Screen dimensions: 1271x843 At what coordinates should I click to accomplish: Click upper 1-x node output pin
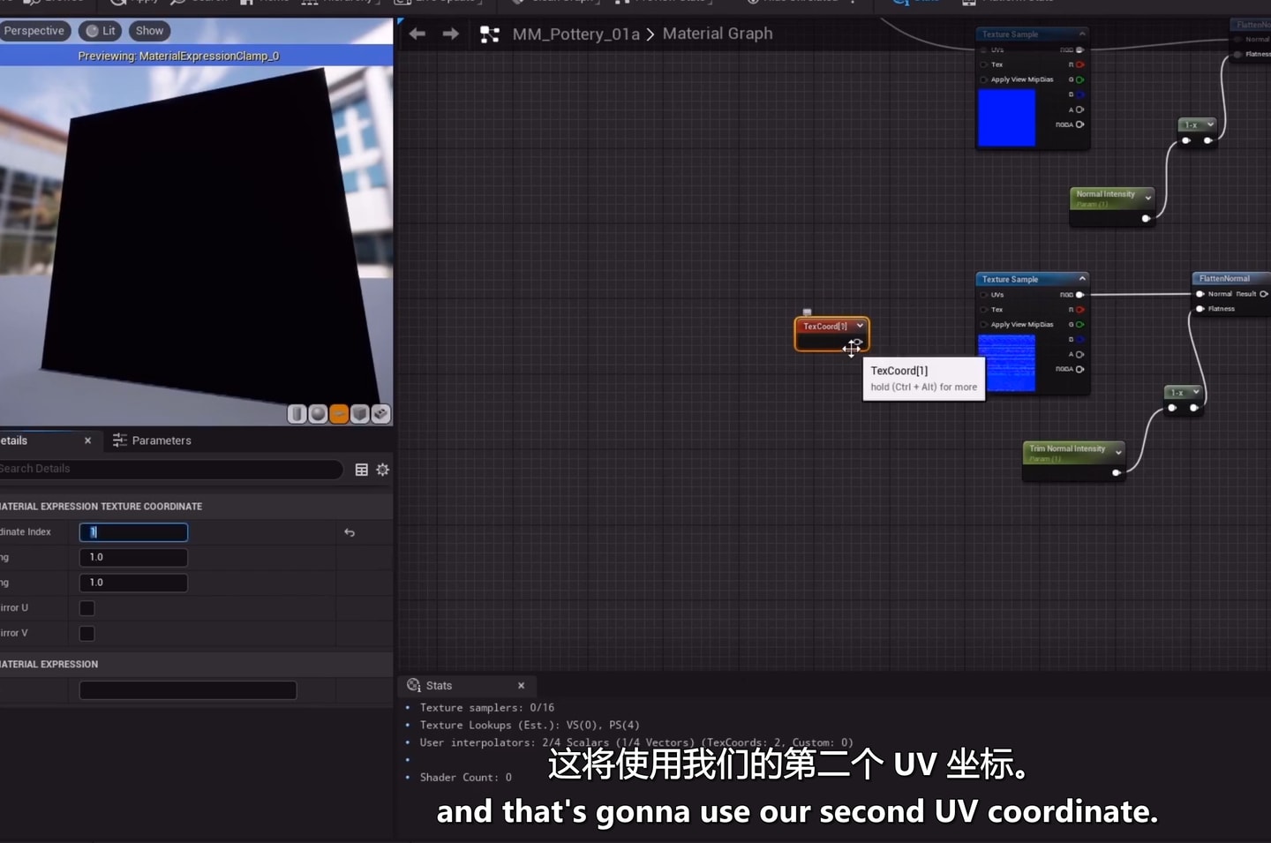pos(1208,140)
